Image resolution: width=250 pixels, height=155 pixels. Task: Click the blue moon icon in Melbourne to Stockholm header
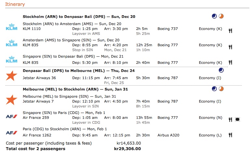tap(214, 89)
